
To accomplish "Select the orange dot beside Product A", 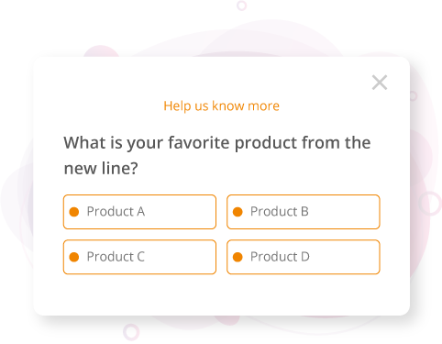I will [74, 212].
